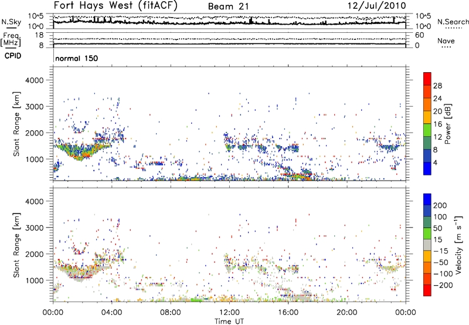Click the '20:00' time tick label
469x325 pixels.
[x=346, y=313]
